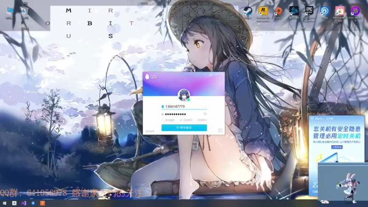The height and width of the screenshot is (207, 368).
Task: Close the shutdown reminder popup ad
Action: [362, 119]
